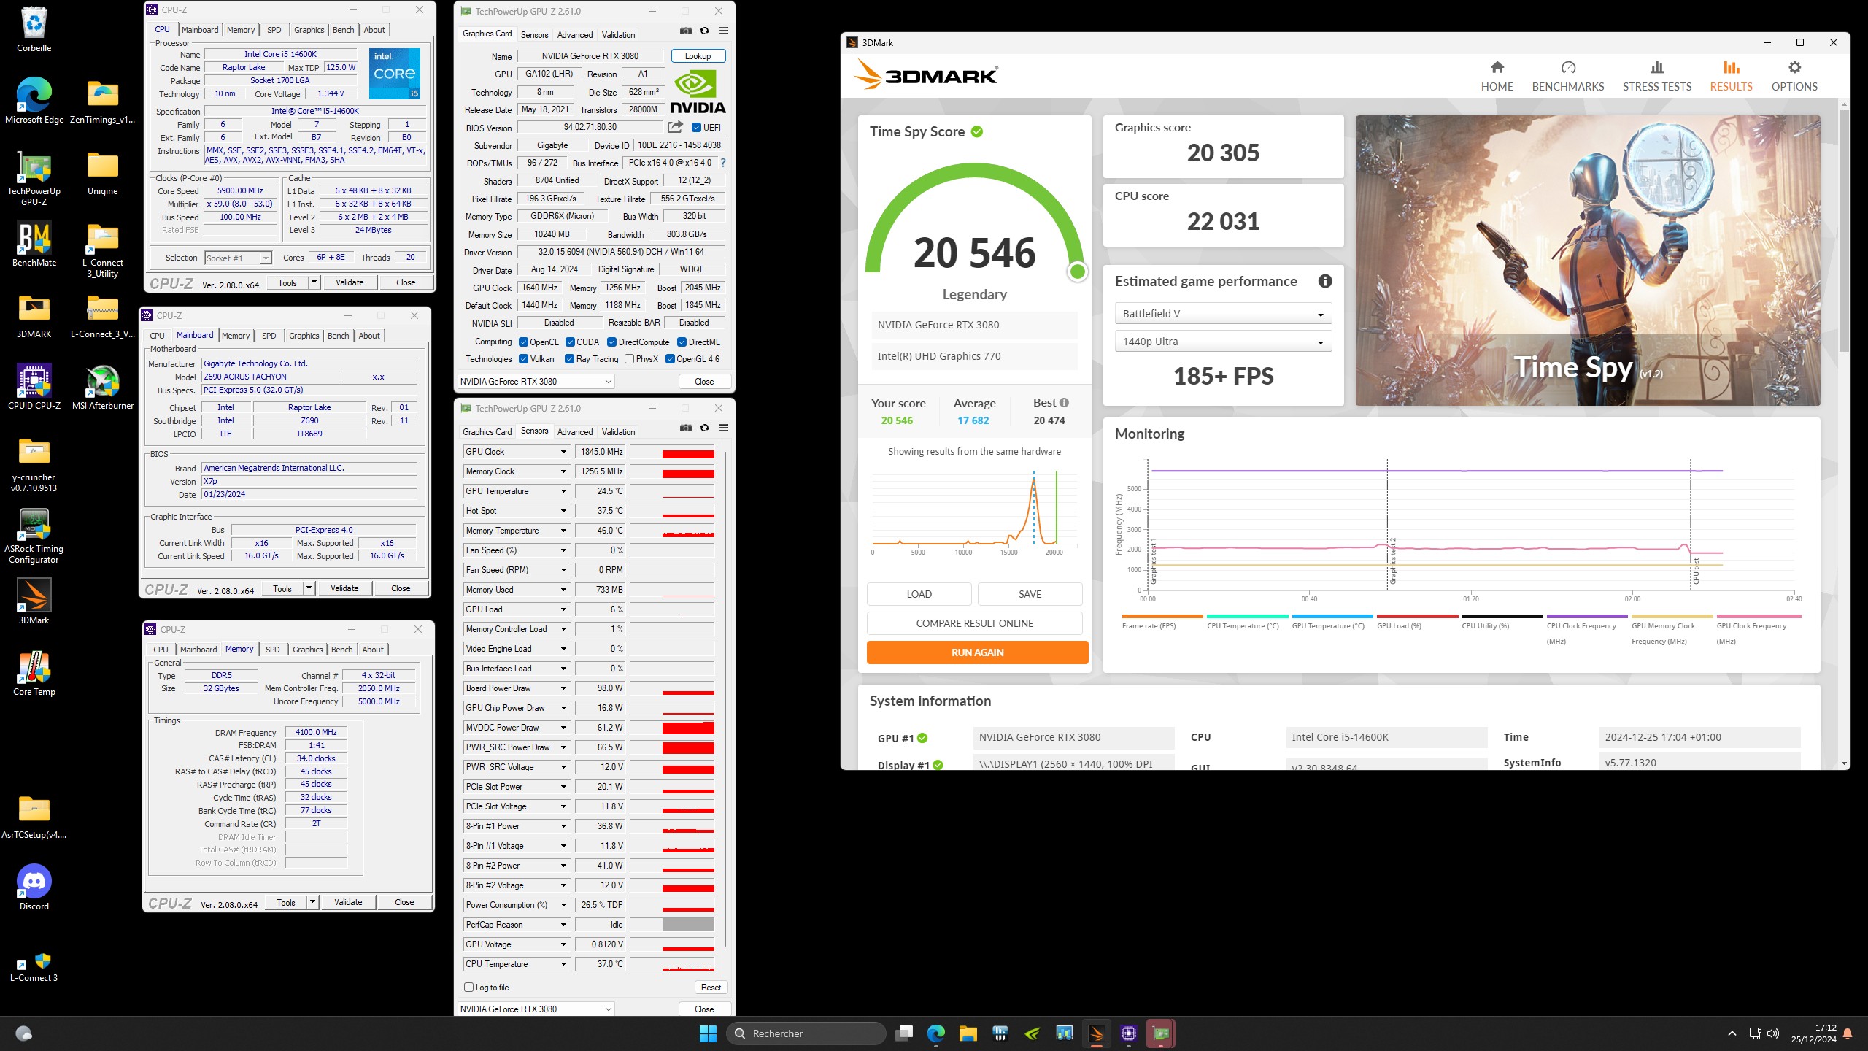1868x1051 pixels.
Task: Toggle OpenCL checkbox in GPU-Z
Action: point(523,342)
